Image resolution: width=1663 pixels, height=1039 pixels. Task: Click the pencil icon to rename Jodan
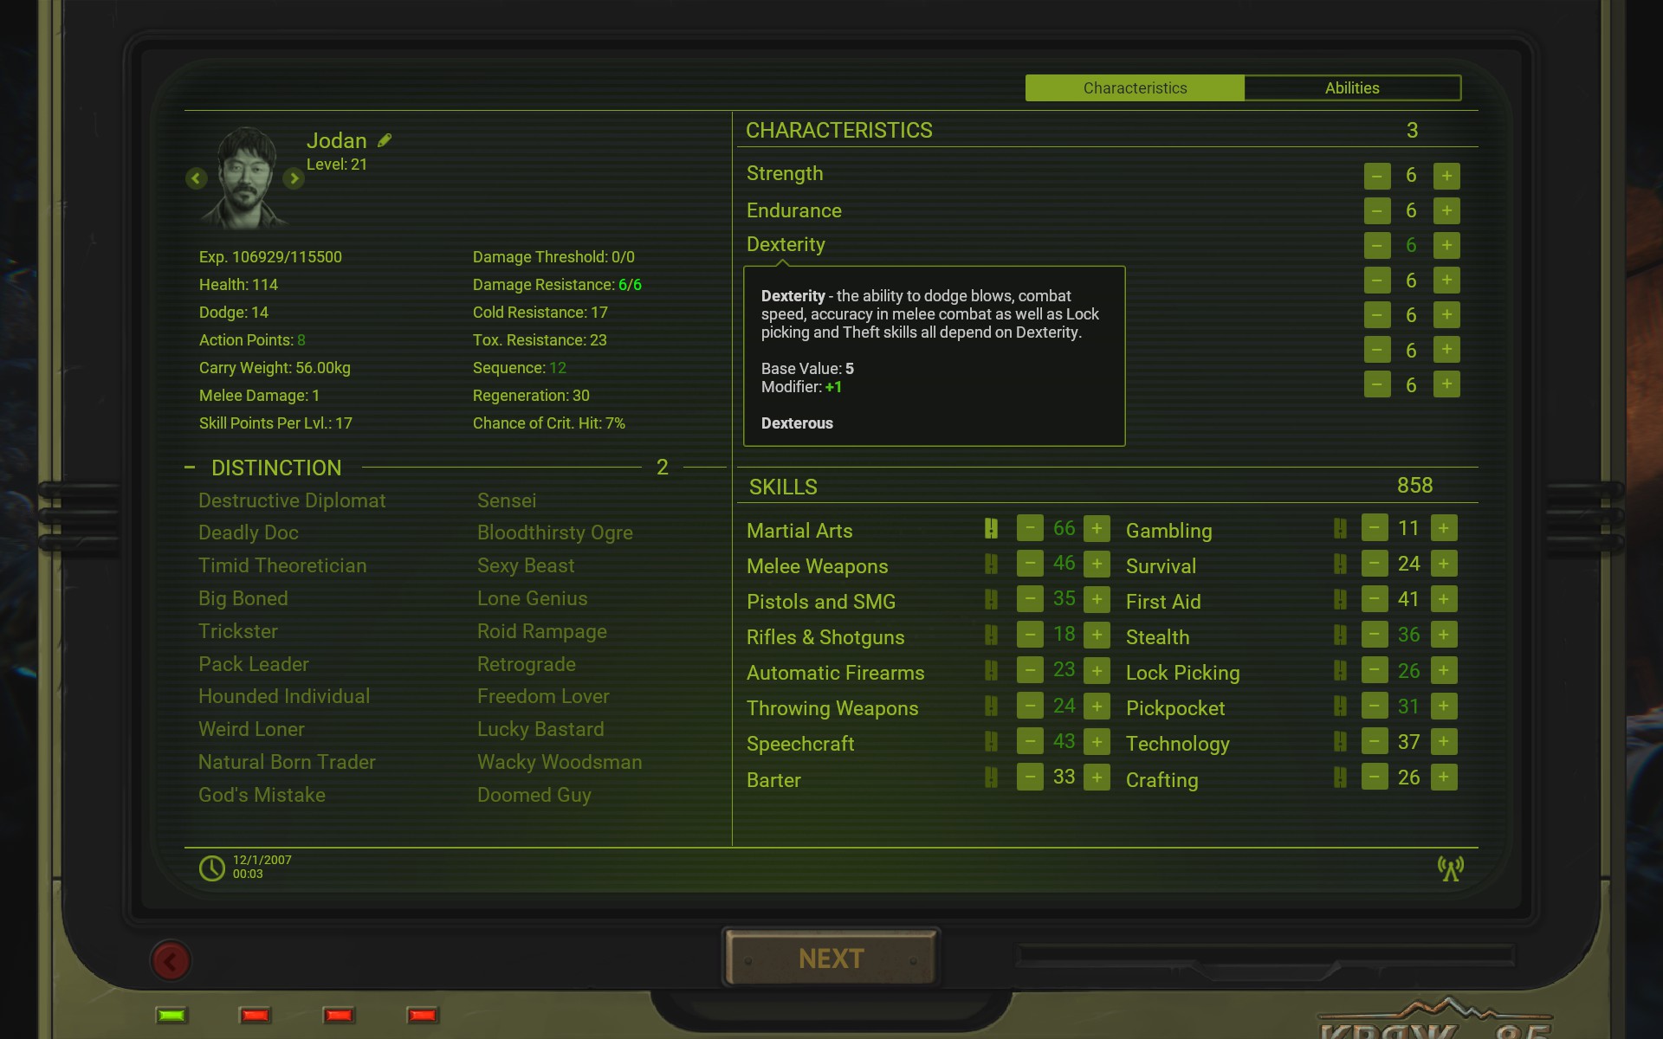[x=385, y=140]
